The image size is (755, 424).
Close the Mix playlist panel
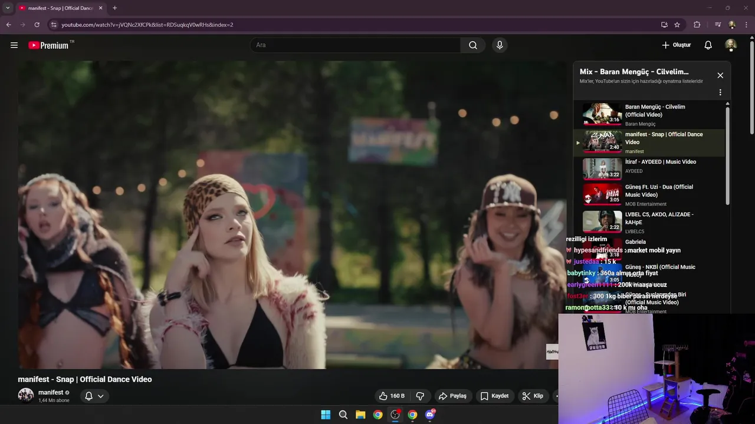tap(720, 75)
